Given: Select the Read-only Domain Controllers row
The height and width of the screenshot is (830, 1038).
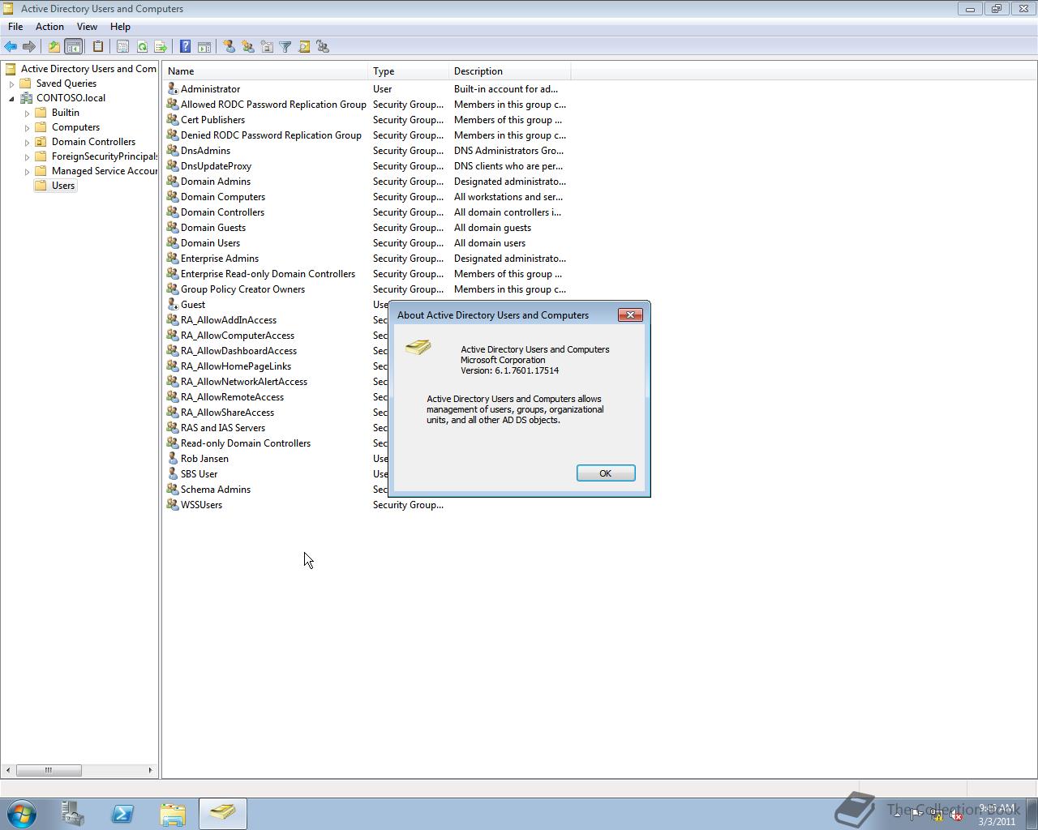Looking at the screenshot, I should click(276, 443).
